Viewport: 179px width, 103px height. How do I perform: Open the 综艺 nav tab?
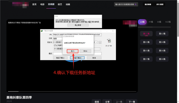tap(60, 4)
